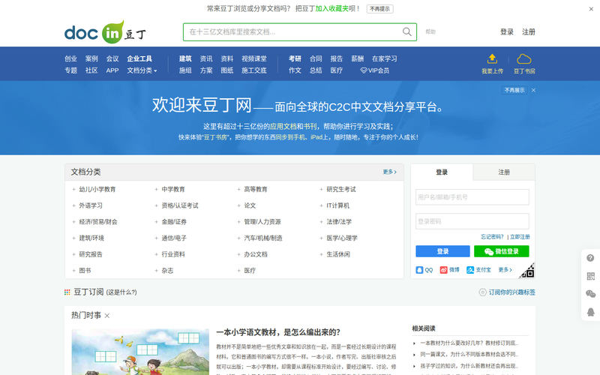Open the 杂志 category
This screenshot has height=375, width=600.
167,271
